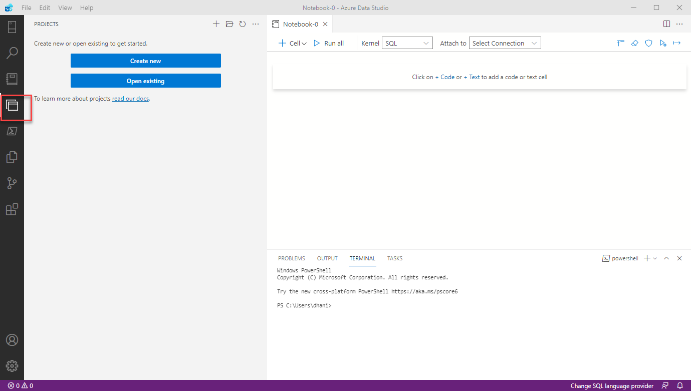Open the Explorer files icon in activity bar
The width and height of the screenshot is (691, 391).
pyautogui.click(x=12, y=157)
